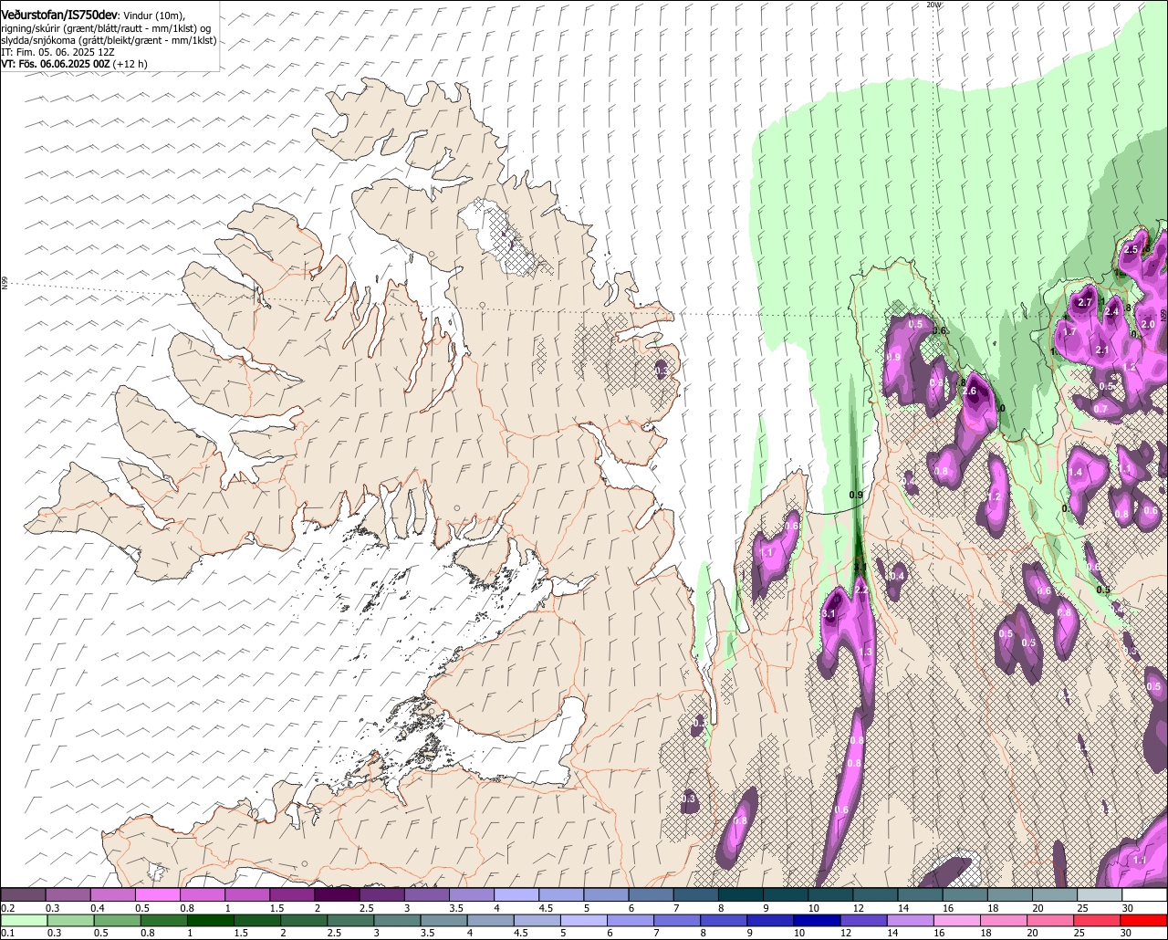Image resolution: width=1168 pixels, height=940 pixels.
Task: Click the 1.5 label in the top legend row
Action: pyautogui.click(x=276, y=908)
